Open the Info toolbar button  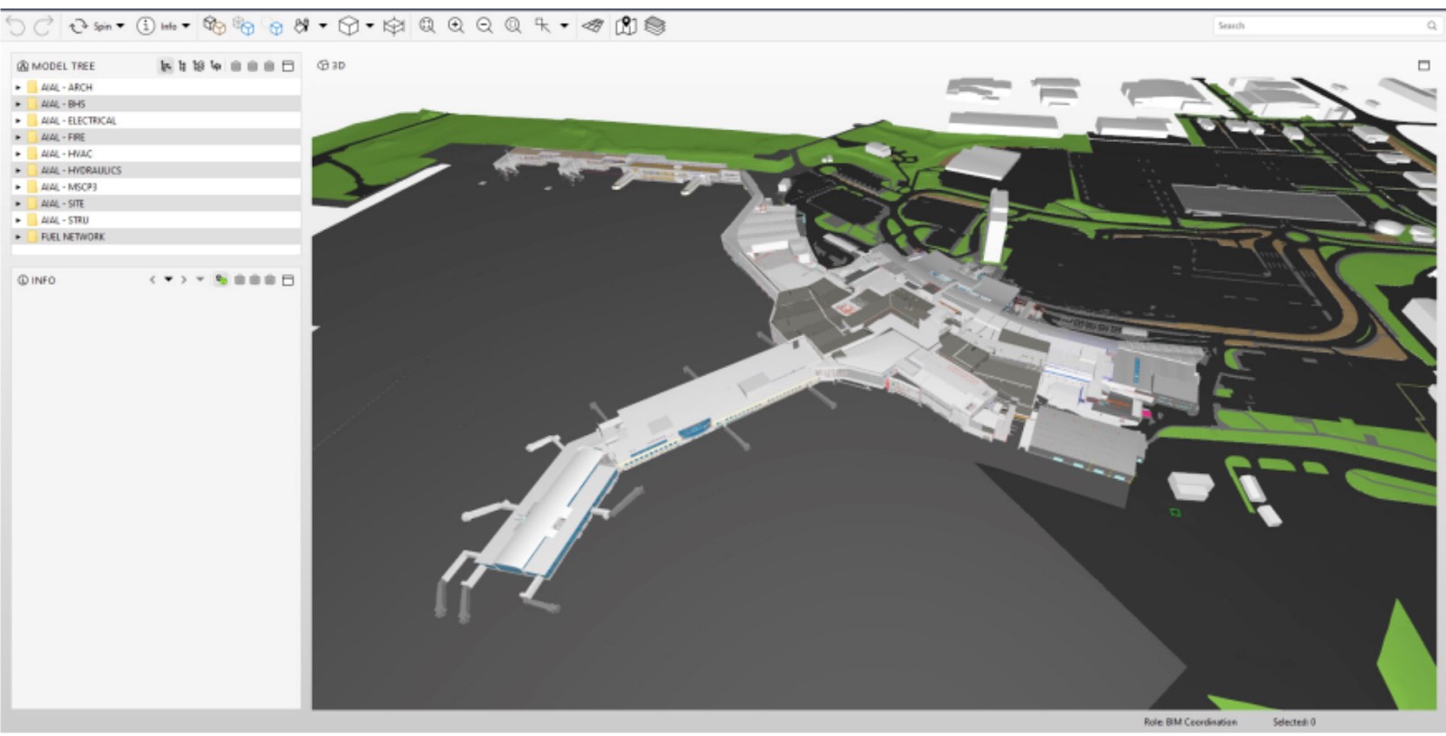163,26
